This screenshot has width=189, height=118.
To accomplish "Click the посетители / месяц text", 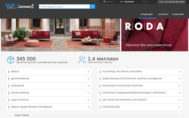I will click(100, 62).
